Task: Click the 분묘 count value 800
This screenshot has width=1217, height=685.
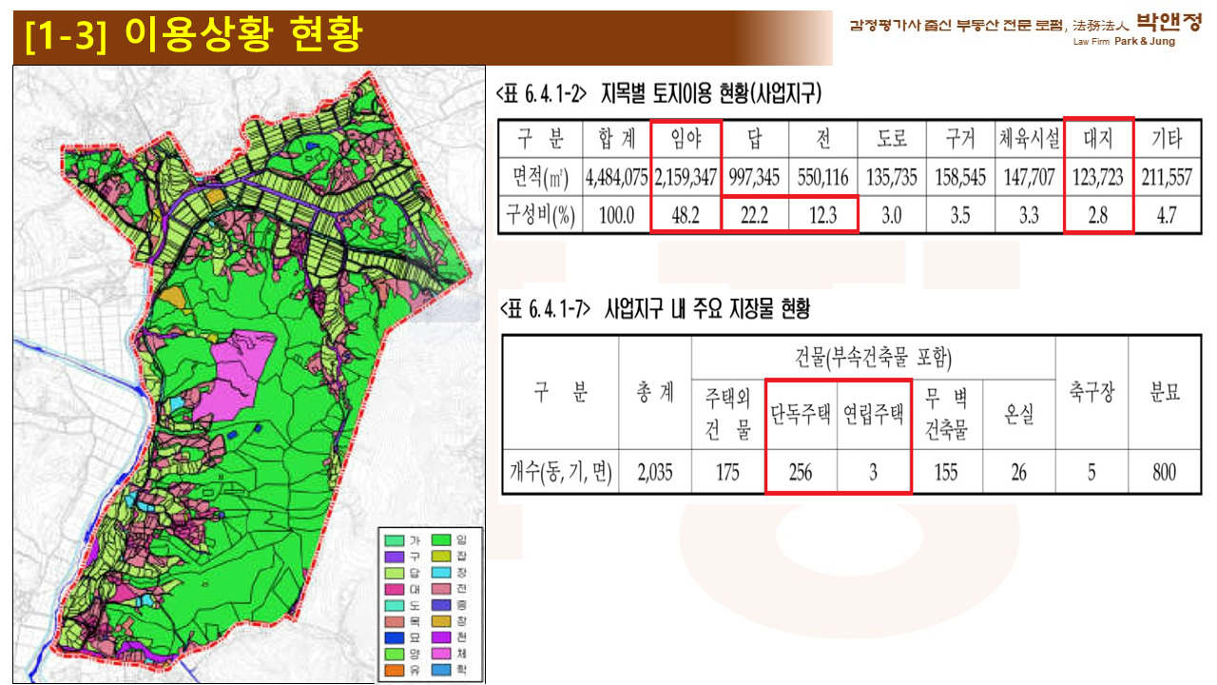Action: tap(1164, 472)
